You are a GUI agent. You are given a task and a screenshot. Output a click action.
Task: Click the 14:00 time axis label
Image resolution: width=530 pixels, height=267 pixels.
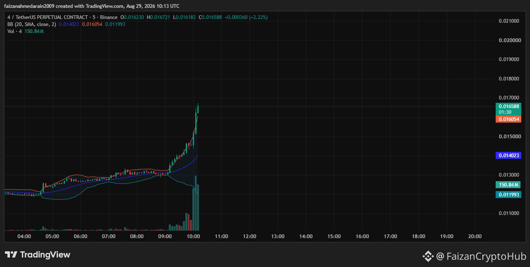pyautogui.click(x=306, y=236)
